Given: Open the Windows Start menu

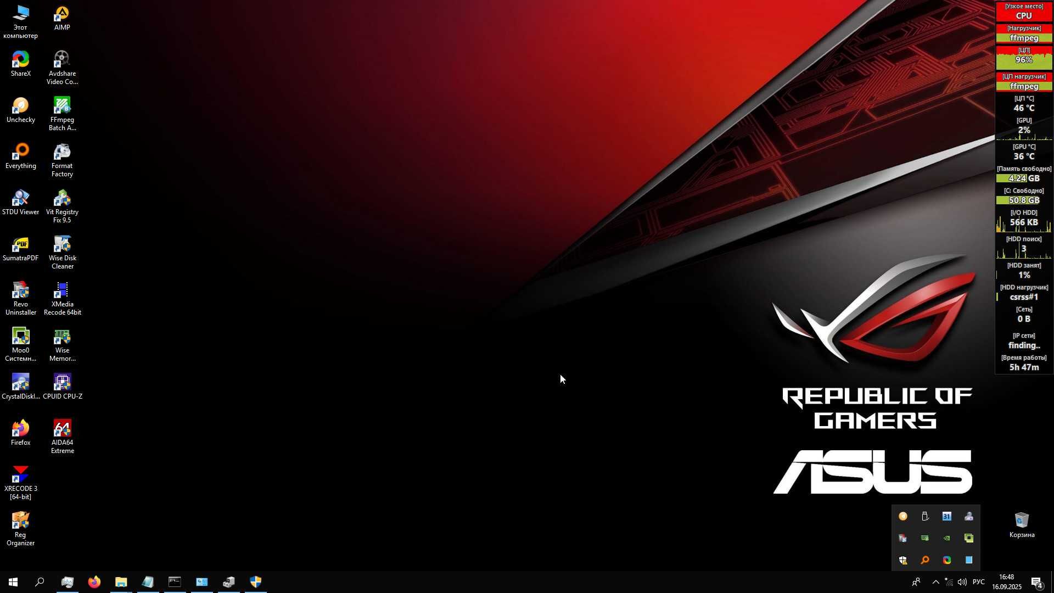Looking at the screenshot, I should click(13, 582).
